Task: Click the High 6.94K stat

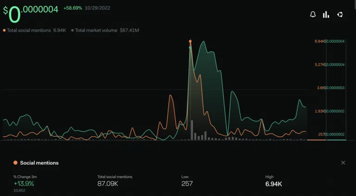Action: click(273, 182)
